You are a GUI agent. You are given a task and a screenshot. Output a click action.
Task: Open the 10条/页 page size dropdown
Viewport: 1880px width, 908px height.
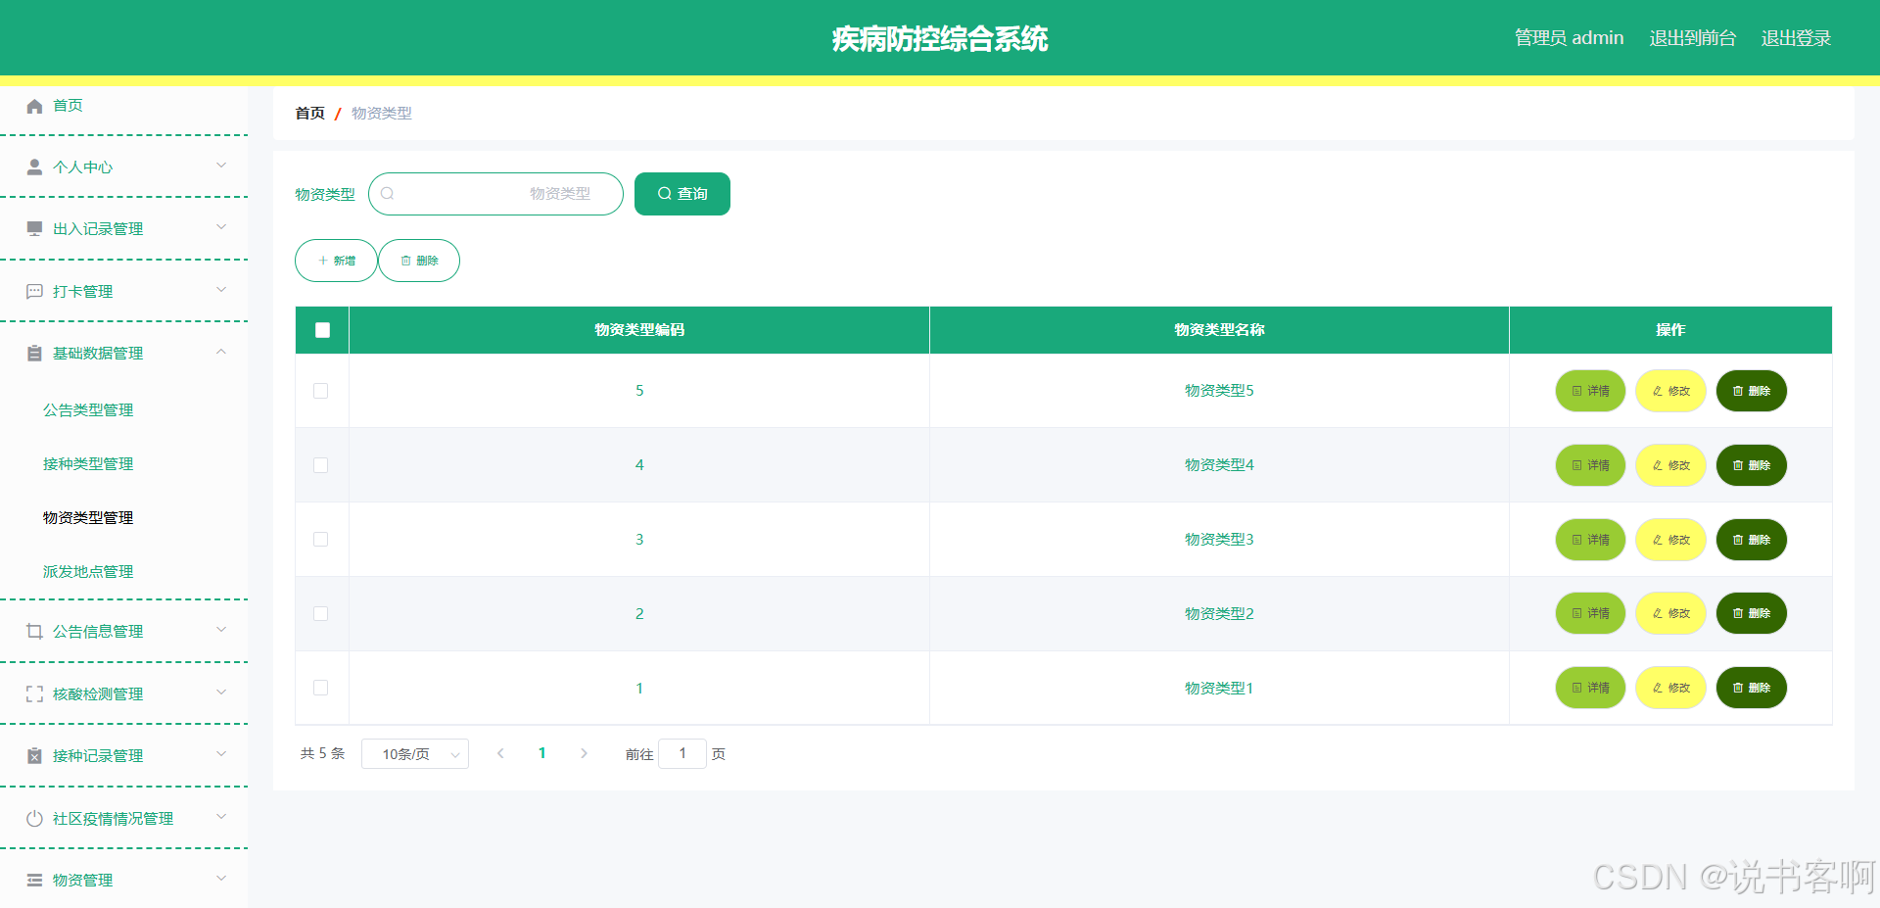click(415, 754)
